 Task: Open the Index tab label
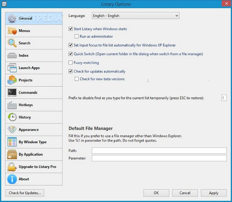pyautogui.click(x=24, y=55)
